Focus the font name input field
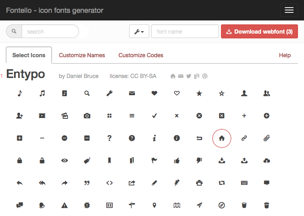This screenshot has width=304, height=216. click(185, 31)
